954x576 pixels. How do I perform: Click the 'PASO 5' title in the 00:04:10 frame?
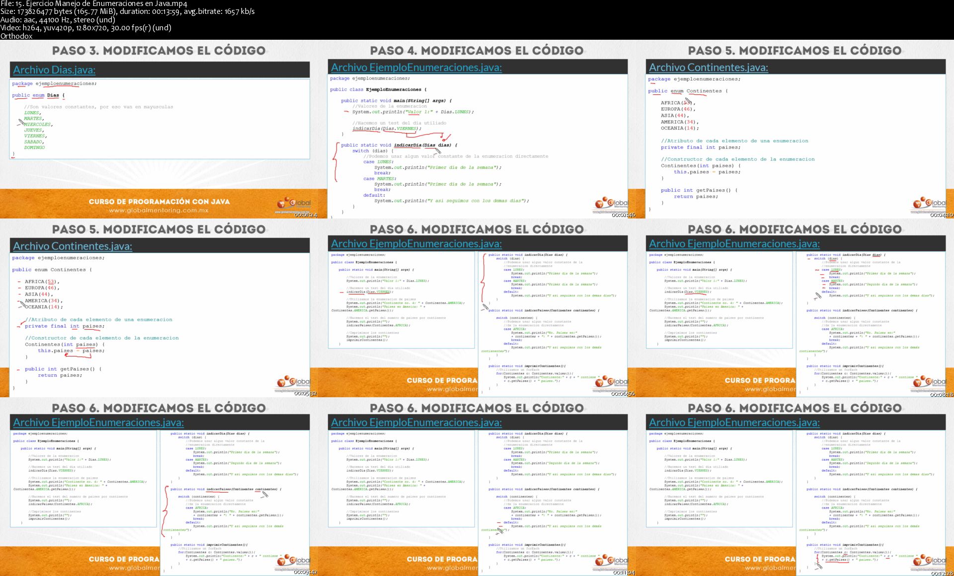click(x=795, y=51)
